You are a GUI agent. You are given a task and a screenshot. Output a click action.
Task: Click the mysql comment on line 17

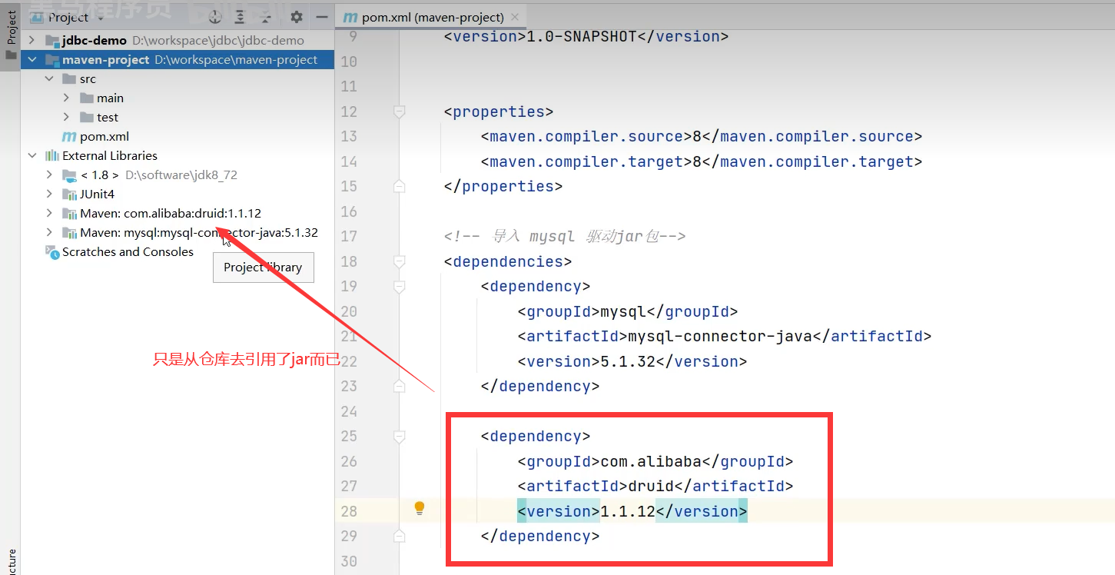point(564,236)
